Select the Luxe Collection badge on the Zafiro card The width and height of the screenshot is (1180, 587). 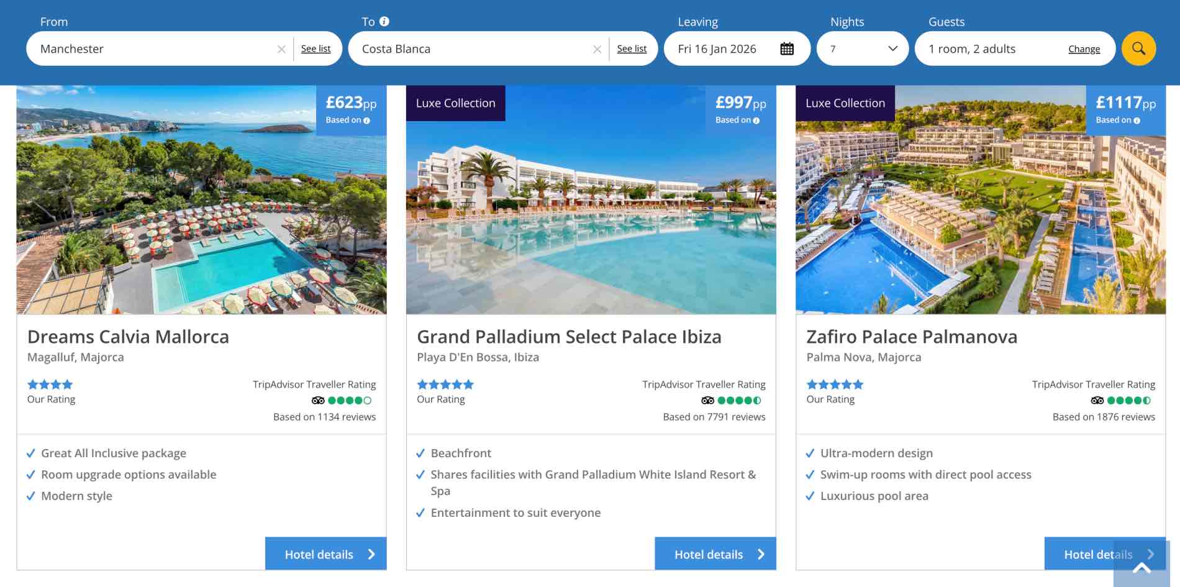point(845,102)
